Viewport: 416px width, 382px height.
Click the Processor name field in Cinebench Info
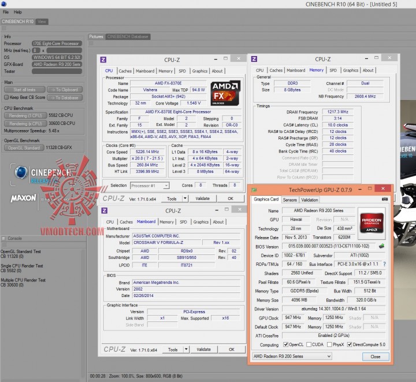pos(57,43)
